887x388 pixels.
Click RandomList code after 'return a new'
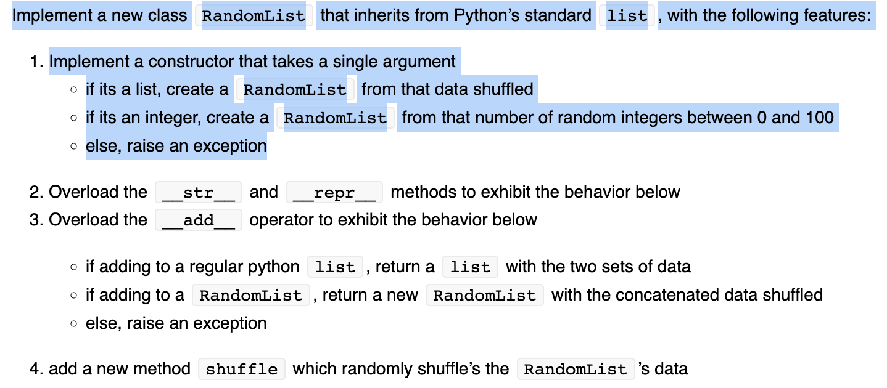(x=485, y=295)
